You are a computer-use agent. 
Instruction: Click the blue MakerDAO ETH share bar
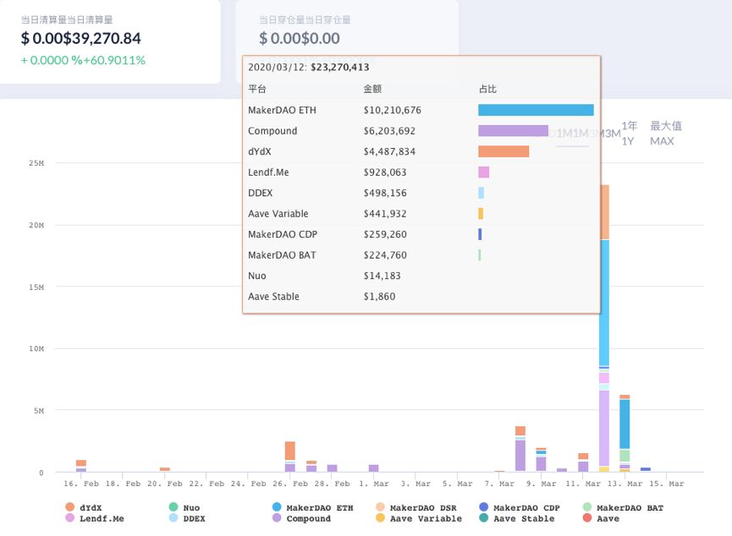[x=536, y=110]
